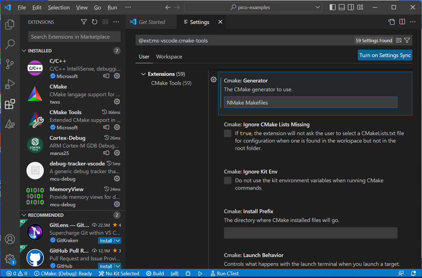Image resolution: width=422 pixels, height=278 pixels.
Task: Switch to the Get Started tab
Action: click(151, 22)
